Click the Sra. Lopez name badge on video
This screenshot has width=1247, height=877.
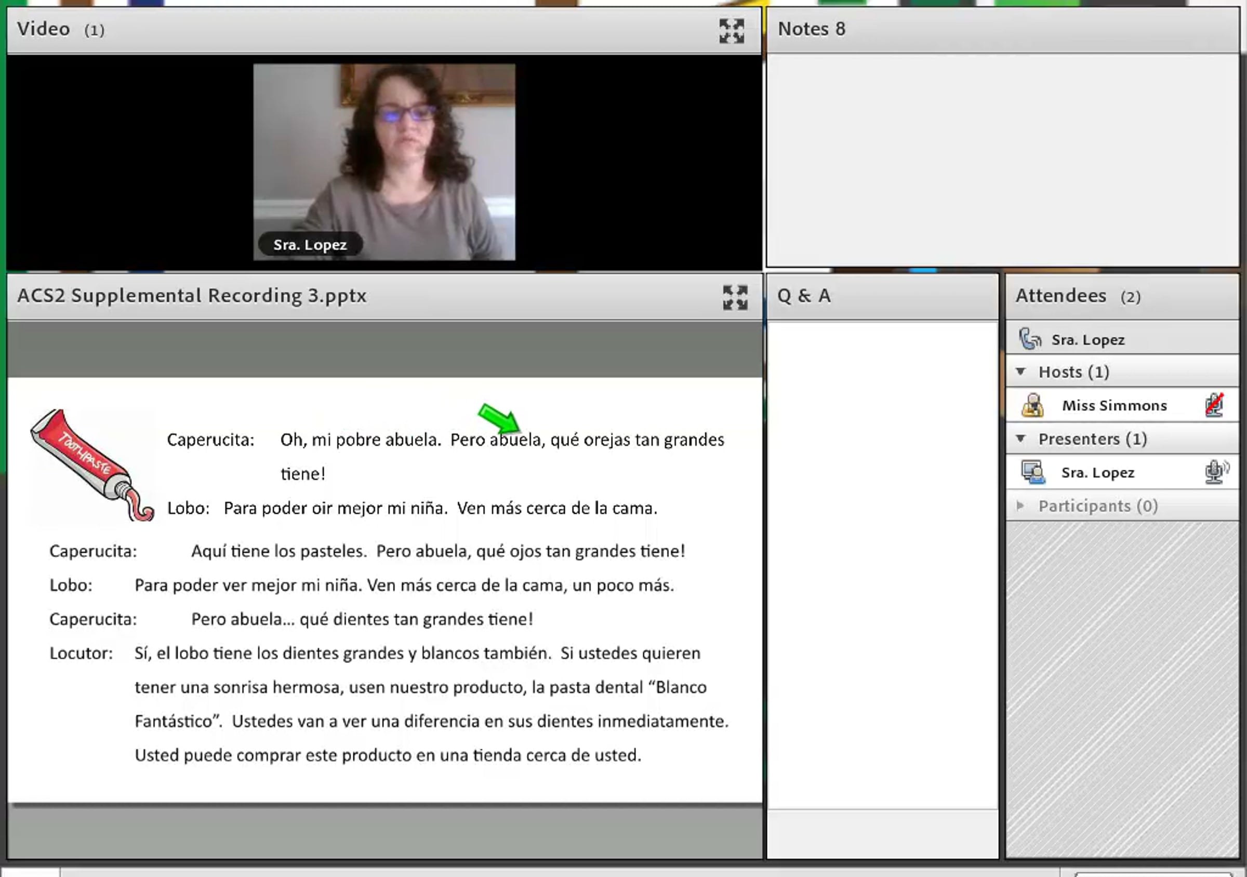[x=310, y=245]
